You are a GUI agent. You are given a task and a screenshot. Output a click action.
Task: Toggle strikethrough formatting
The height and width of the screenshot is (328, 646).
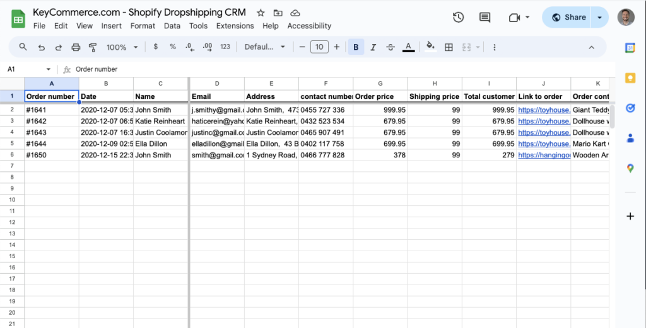(391, 47)
